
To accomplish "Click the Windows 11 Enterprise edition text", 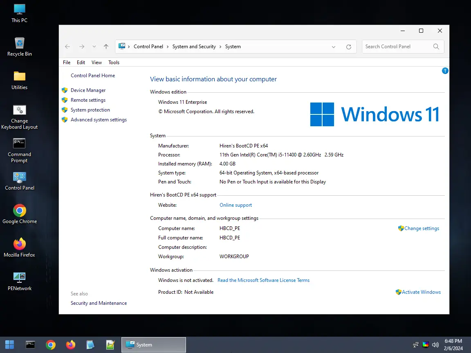I will tap(183, 102).
